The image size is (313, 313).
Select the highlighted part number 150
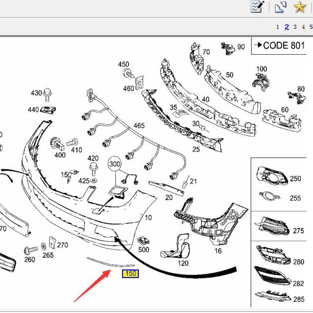130,274
